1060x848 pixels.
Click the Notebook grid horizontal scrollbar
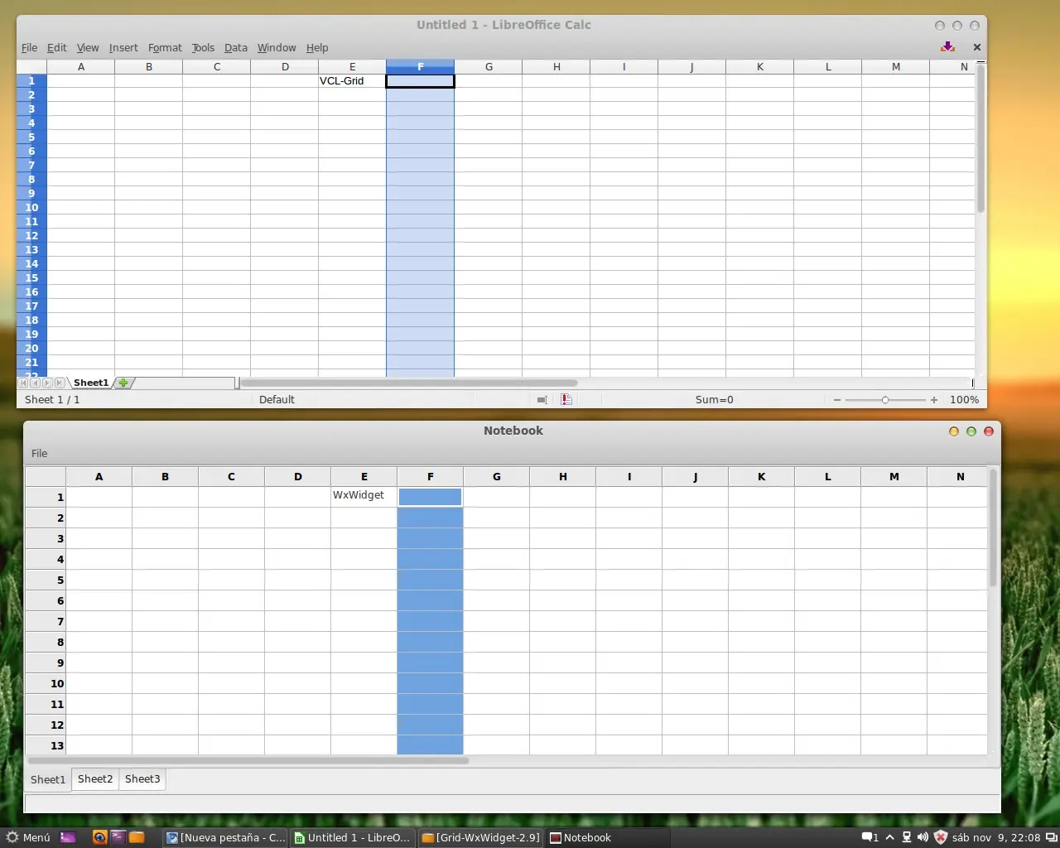(248, 760)
